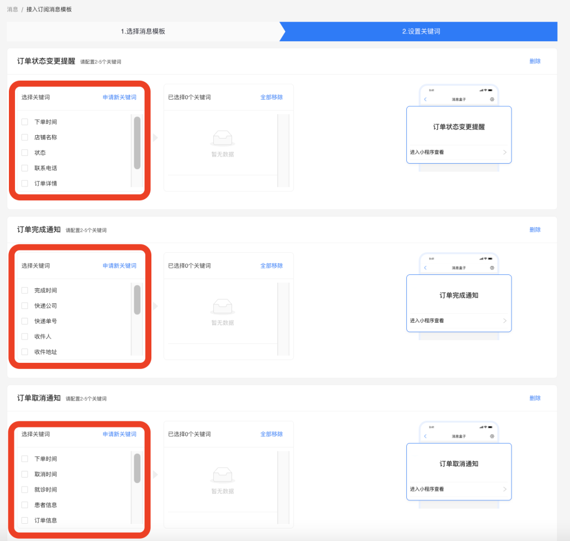
Task: Delete the 订单取消通知 template via 删除
Action: coord(534,398)
